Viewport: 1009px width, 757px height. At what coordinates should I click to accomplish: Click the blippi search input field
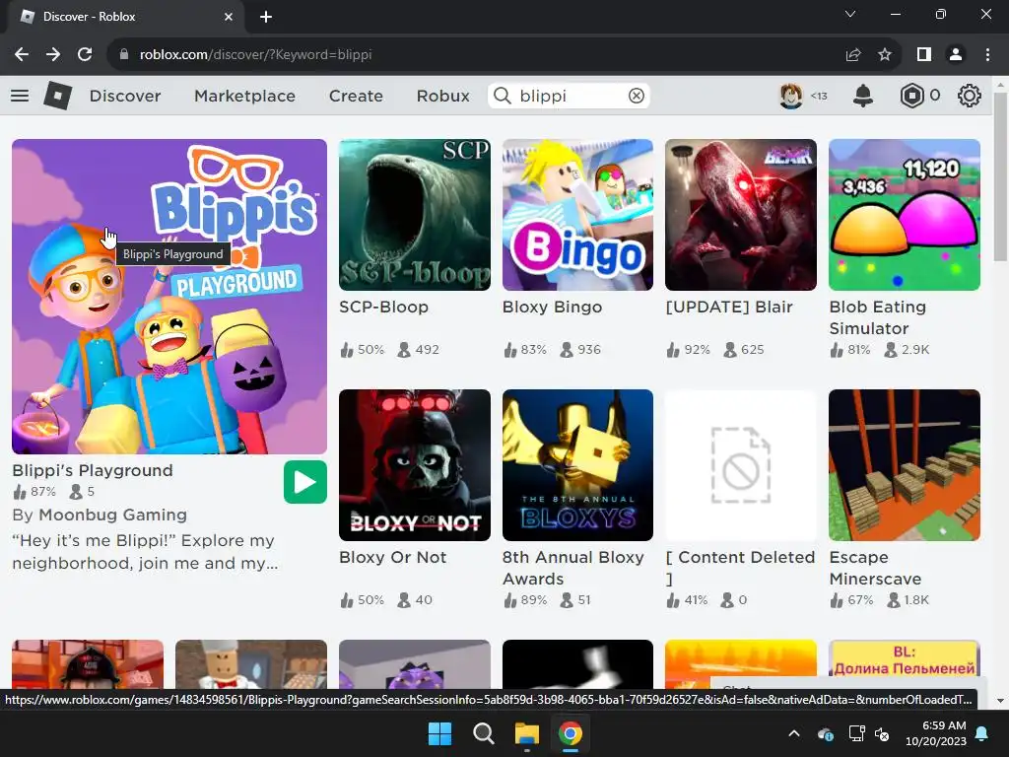(x=569, y=96)
